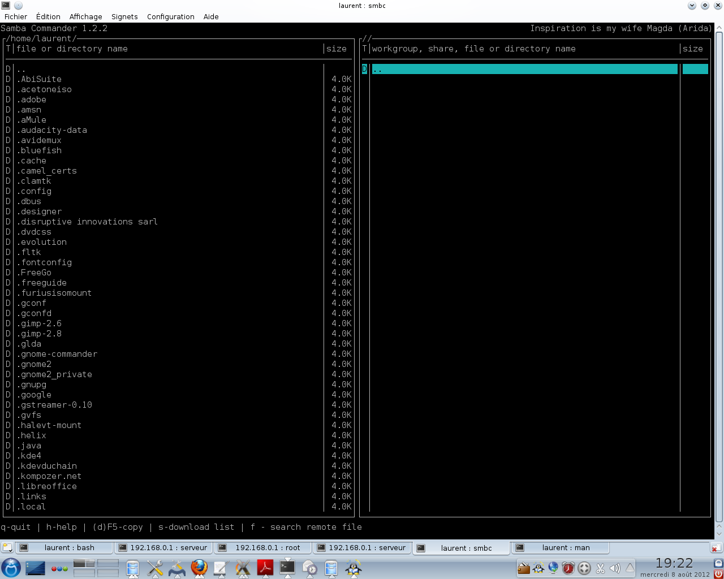Click the .AbiSuite directory row
Screen dimensions: 724x579
[179, 79]
